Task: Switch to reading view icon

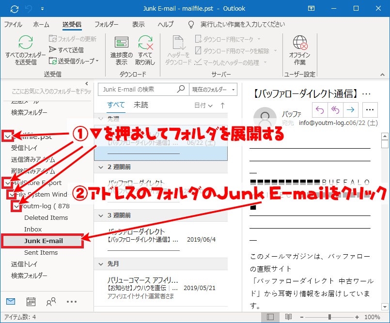Action: (x=288, y=317)
